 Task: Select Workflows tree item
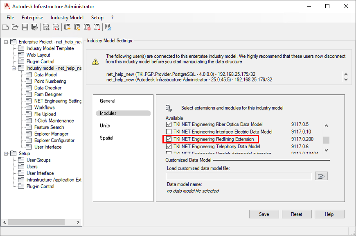[x=45, y=107]
